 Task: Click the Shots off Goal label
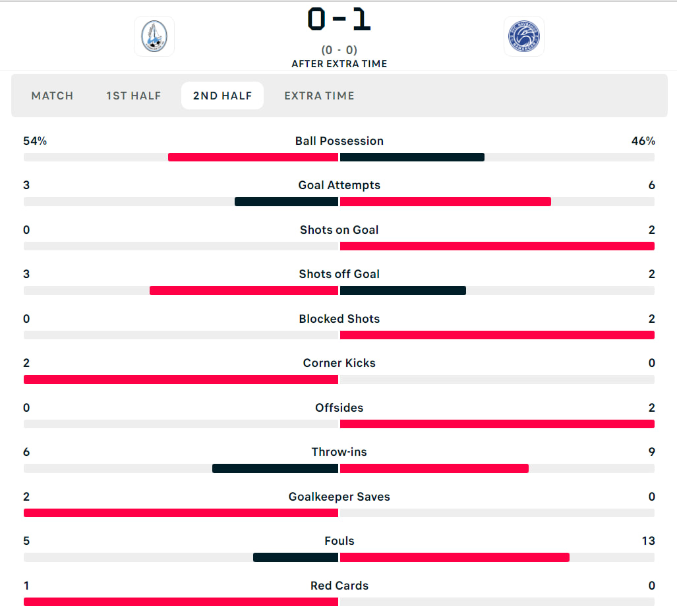339,274
